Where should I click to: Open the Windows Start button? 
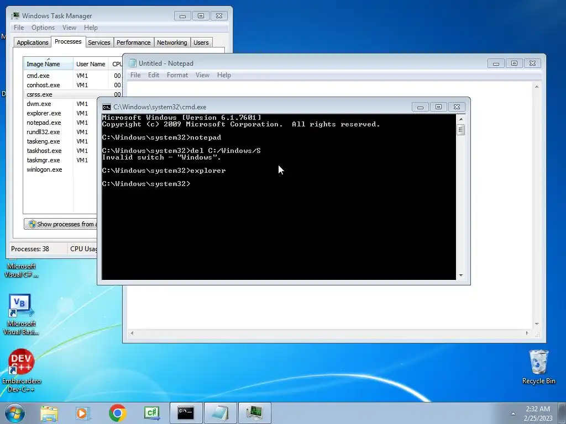[14, 413]
